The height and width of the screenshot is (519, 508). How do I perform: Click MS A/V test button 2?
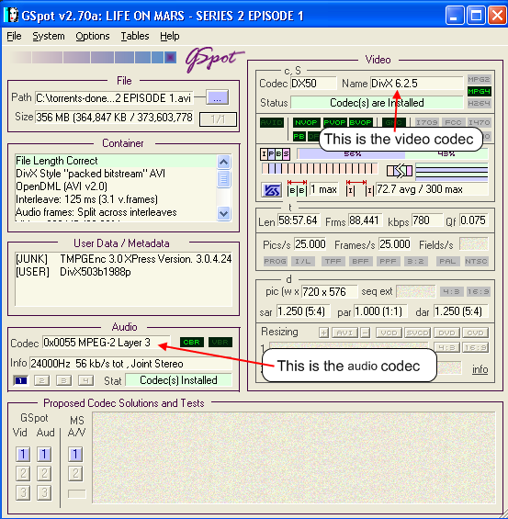point(75,474)
